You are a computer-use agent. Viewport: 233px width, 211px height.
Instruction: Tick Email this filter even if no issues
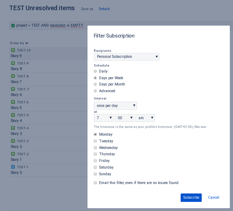(95, 183)
